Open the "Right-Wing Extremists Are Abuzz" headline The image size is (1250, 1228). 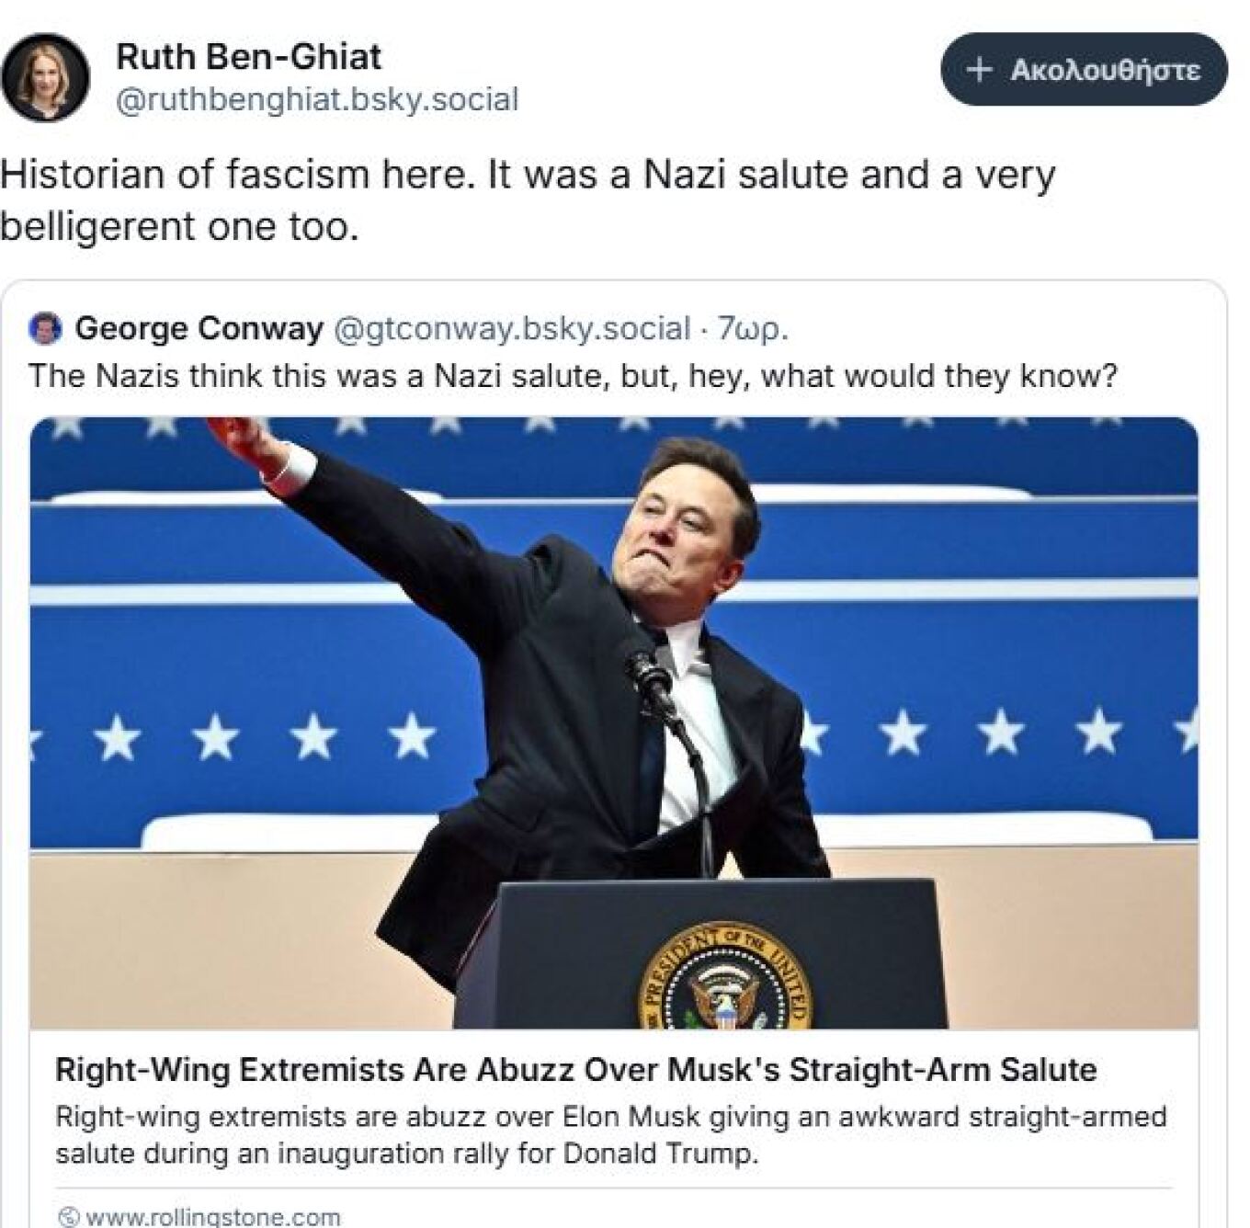575,1070
